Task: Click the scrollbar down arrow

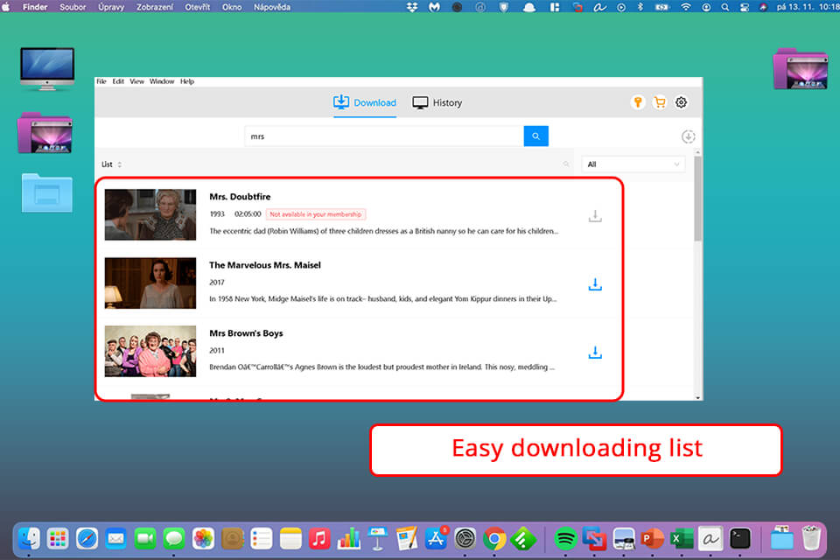Action: click(697, 397)
